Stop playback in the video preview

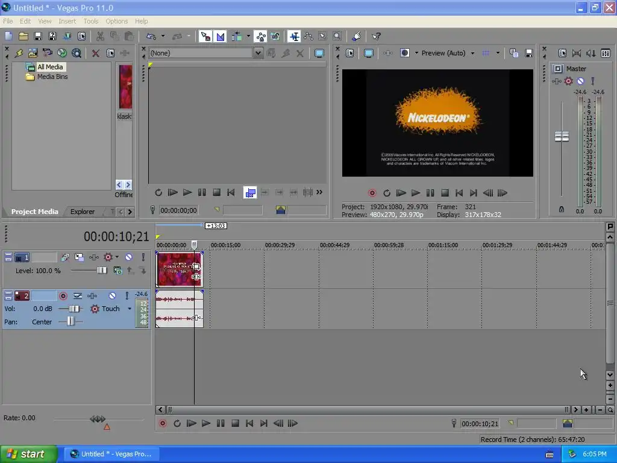tap(445, 192)
